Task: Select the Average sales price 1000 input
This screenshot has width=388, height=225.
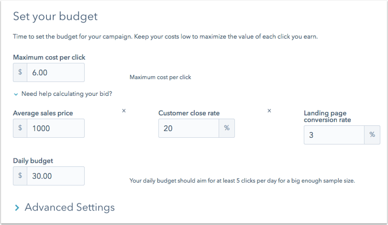Action: pos(55,128)
